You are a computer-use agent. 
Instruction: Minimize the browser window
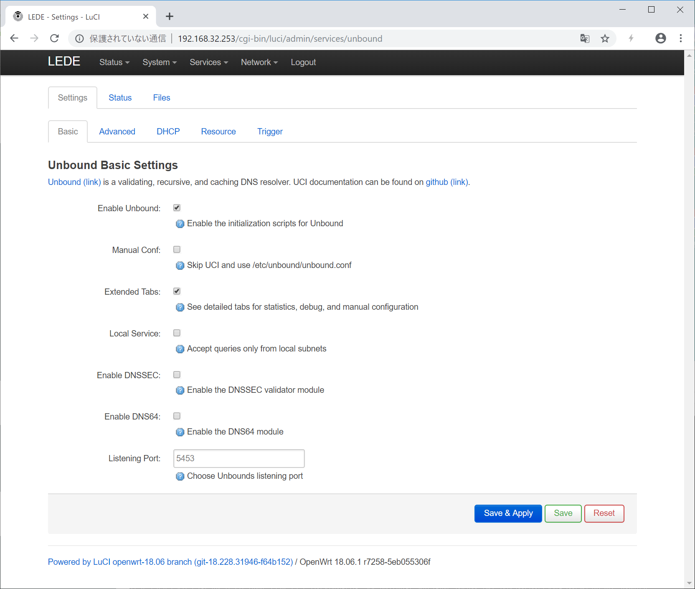pyautogui.click(x=622, y=9)
